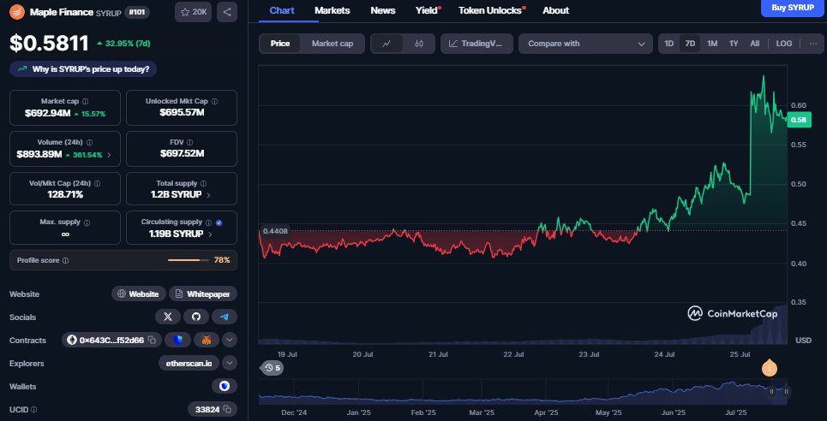Click Volume (24h) info icon
Image resolution: width=827 pixels, height=421 pixels.
[90, 142]
